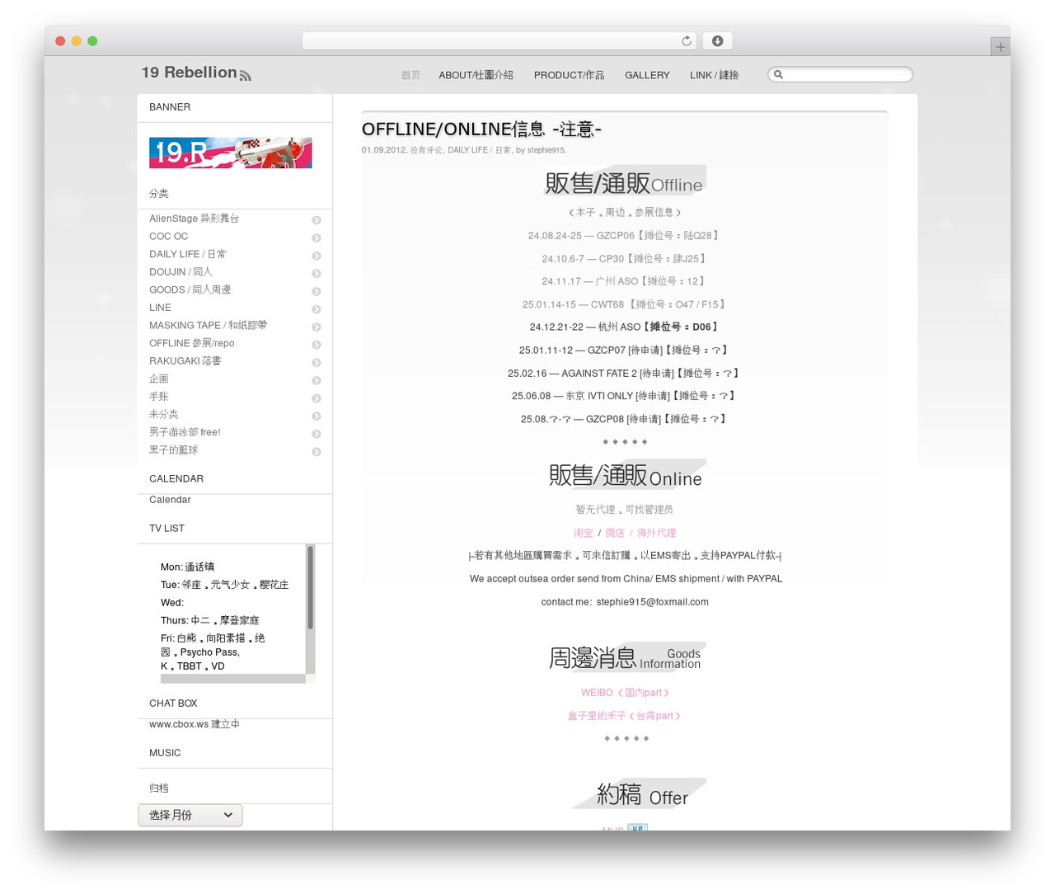Click the 19.R banner image
Screen dimensions: 1055x894
coord(231,153)
